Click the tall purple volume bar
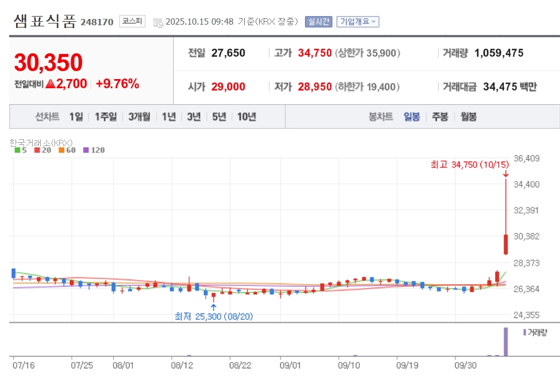 [506, 341]
